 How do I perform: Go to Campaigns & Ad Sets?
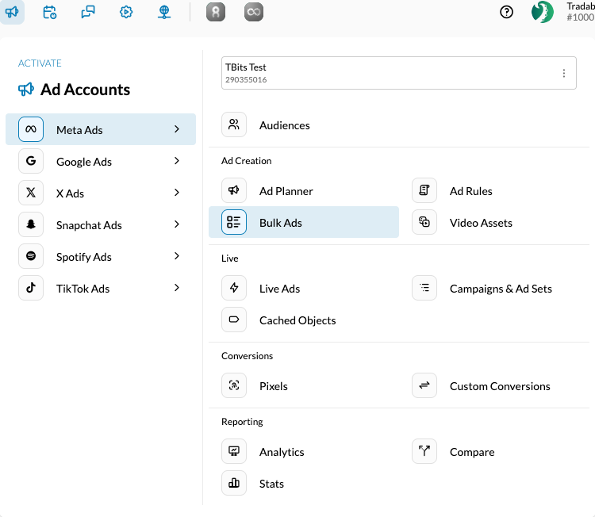(x=501, y=289)
